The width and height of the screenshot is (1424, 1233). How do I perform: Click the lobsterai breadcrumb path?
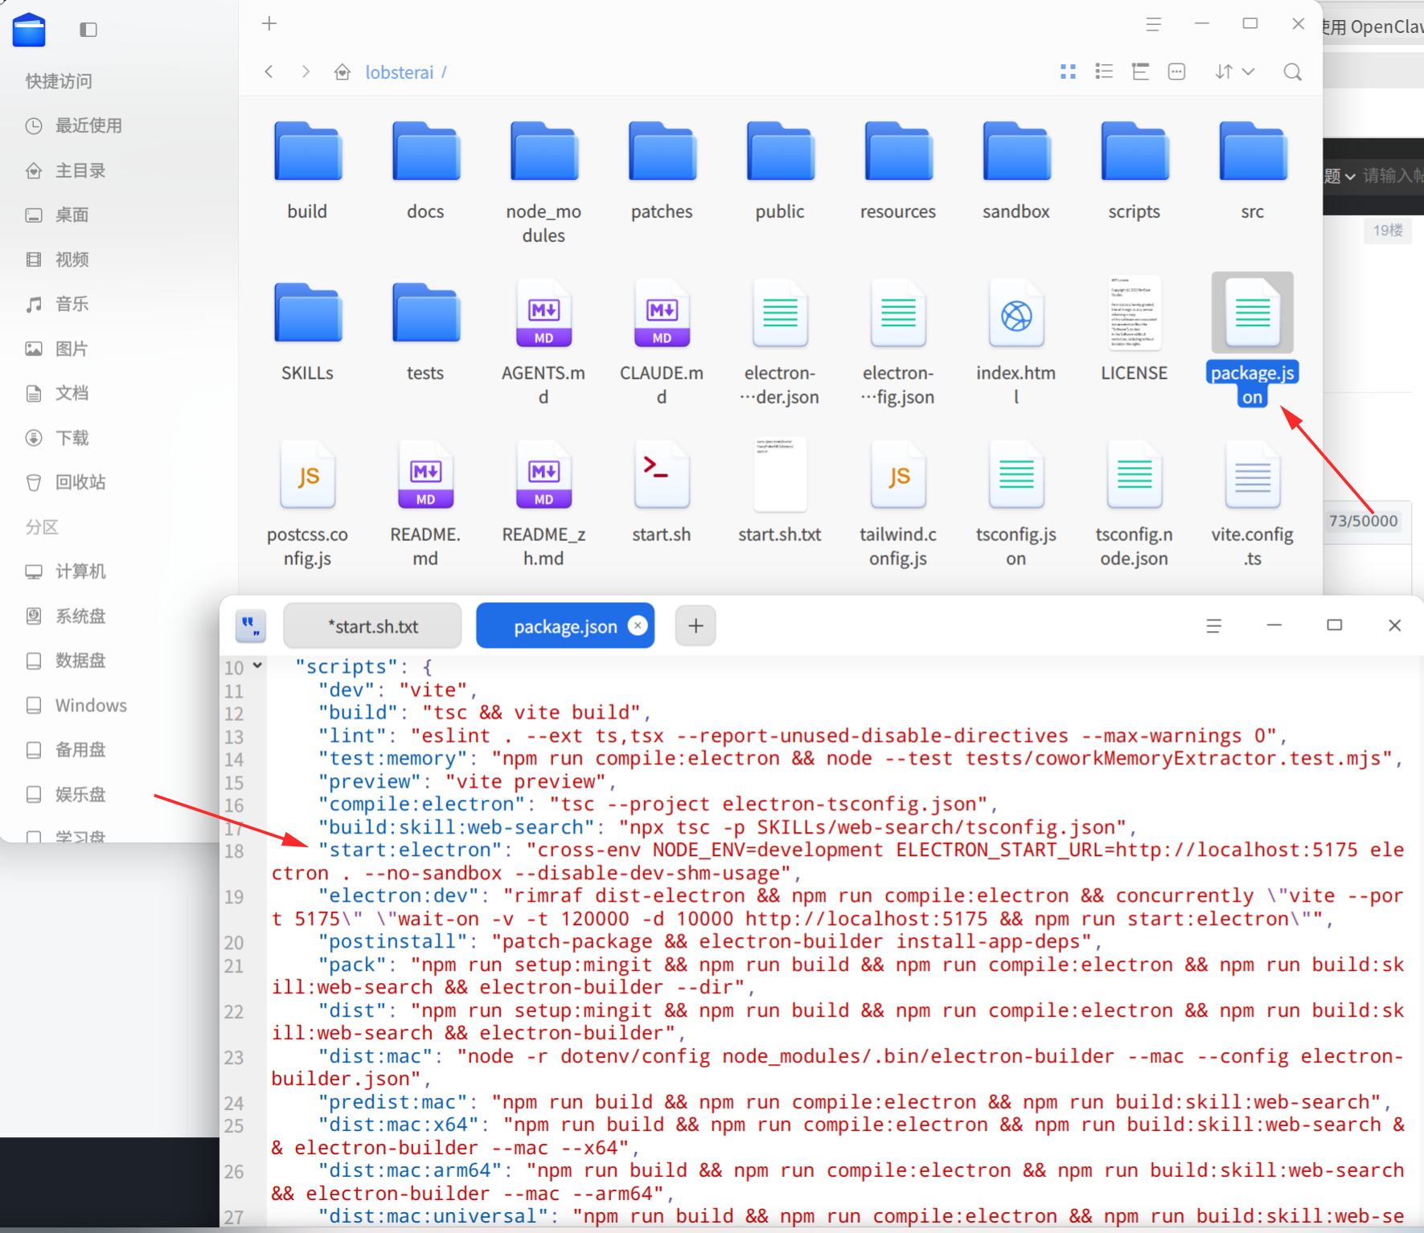pos(400,72)
